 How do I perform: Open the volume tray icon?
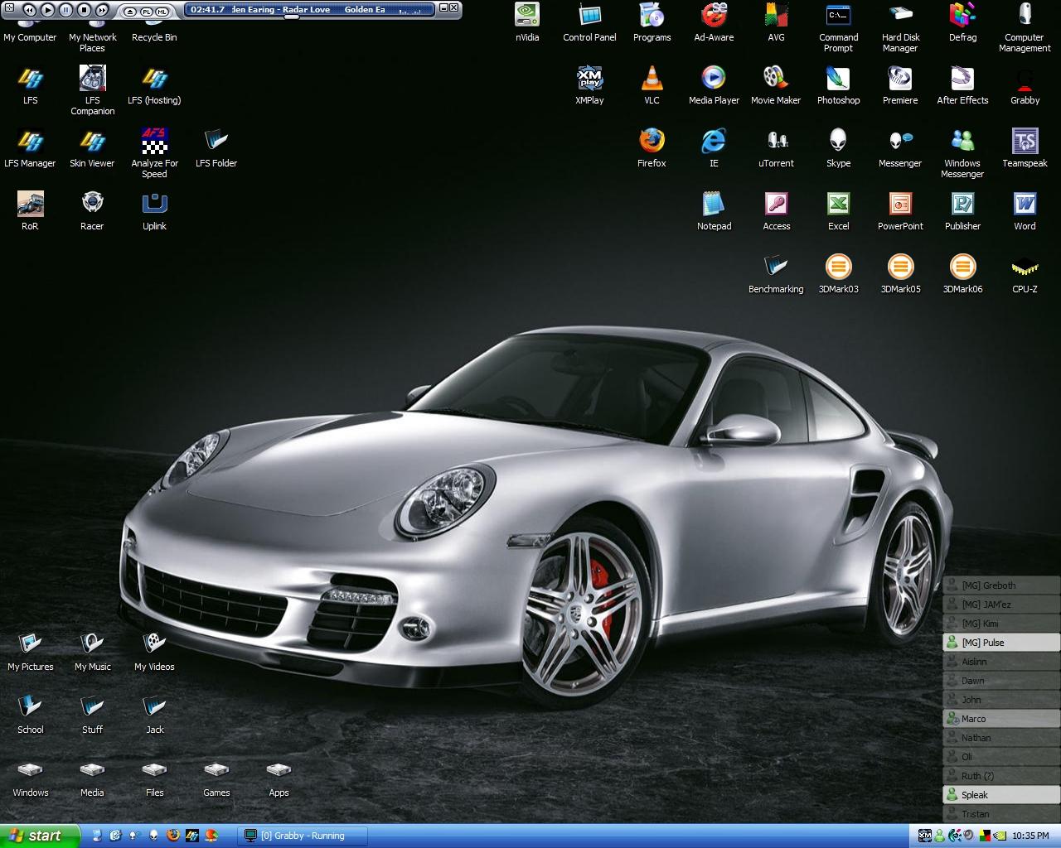click(967, 836)
